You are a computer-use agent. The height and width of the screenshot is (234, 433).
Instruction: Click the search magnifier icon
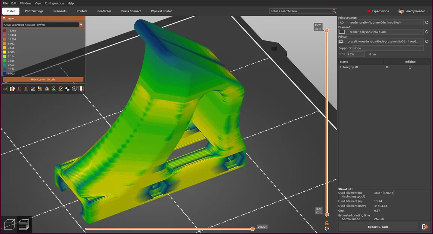tap(334, 11)
